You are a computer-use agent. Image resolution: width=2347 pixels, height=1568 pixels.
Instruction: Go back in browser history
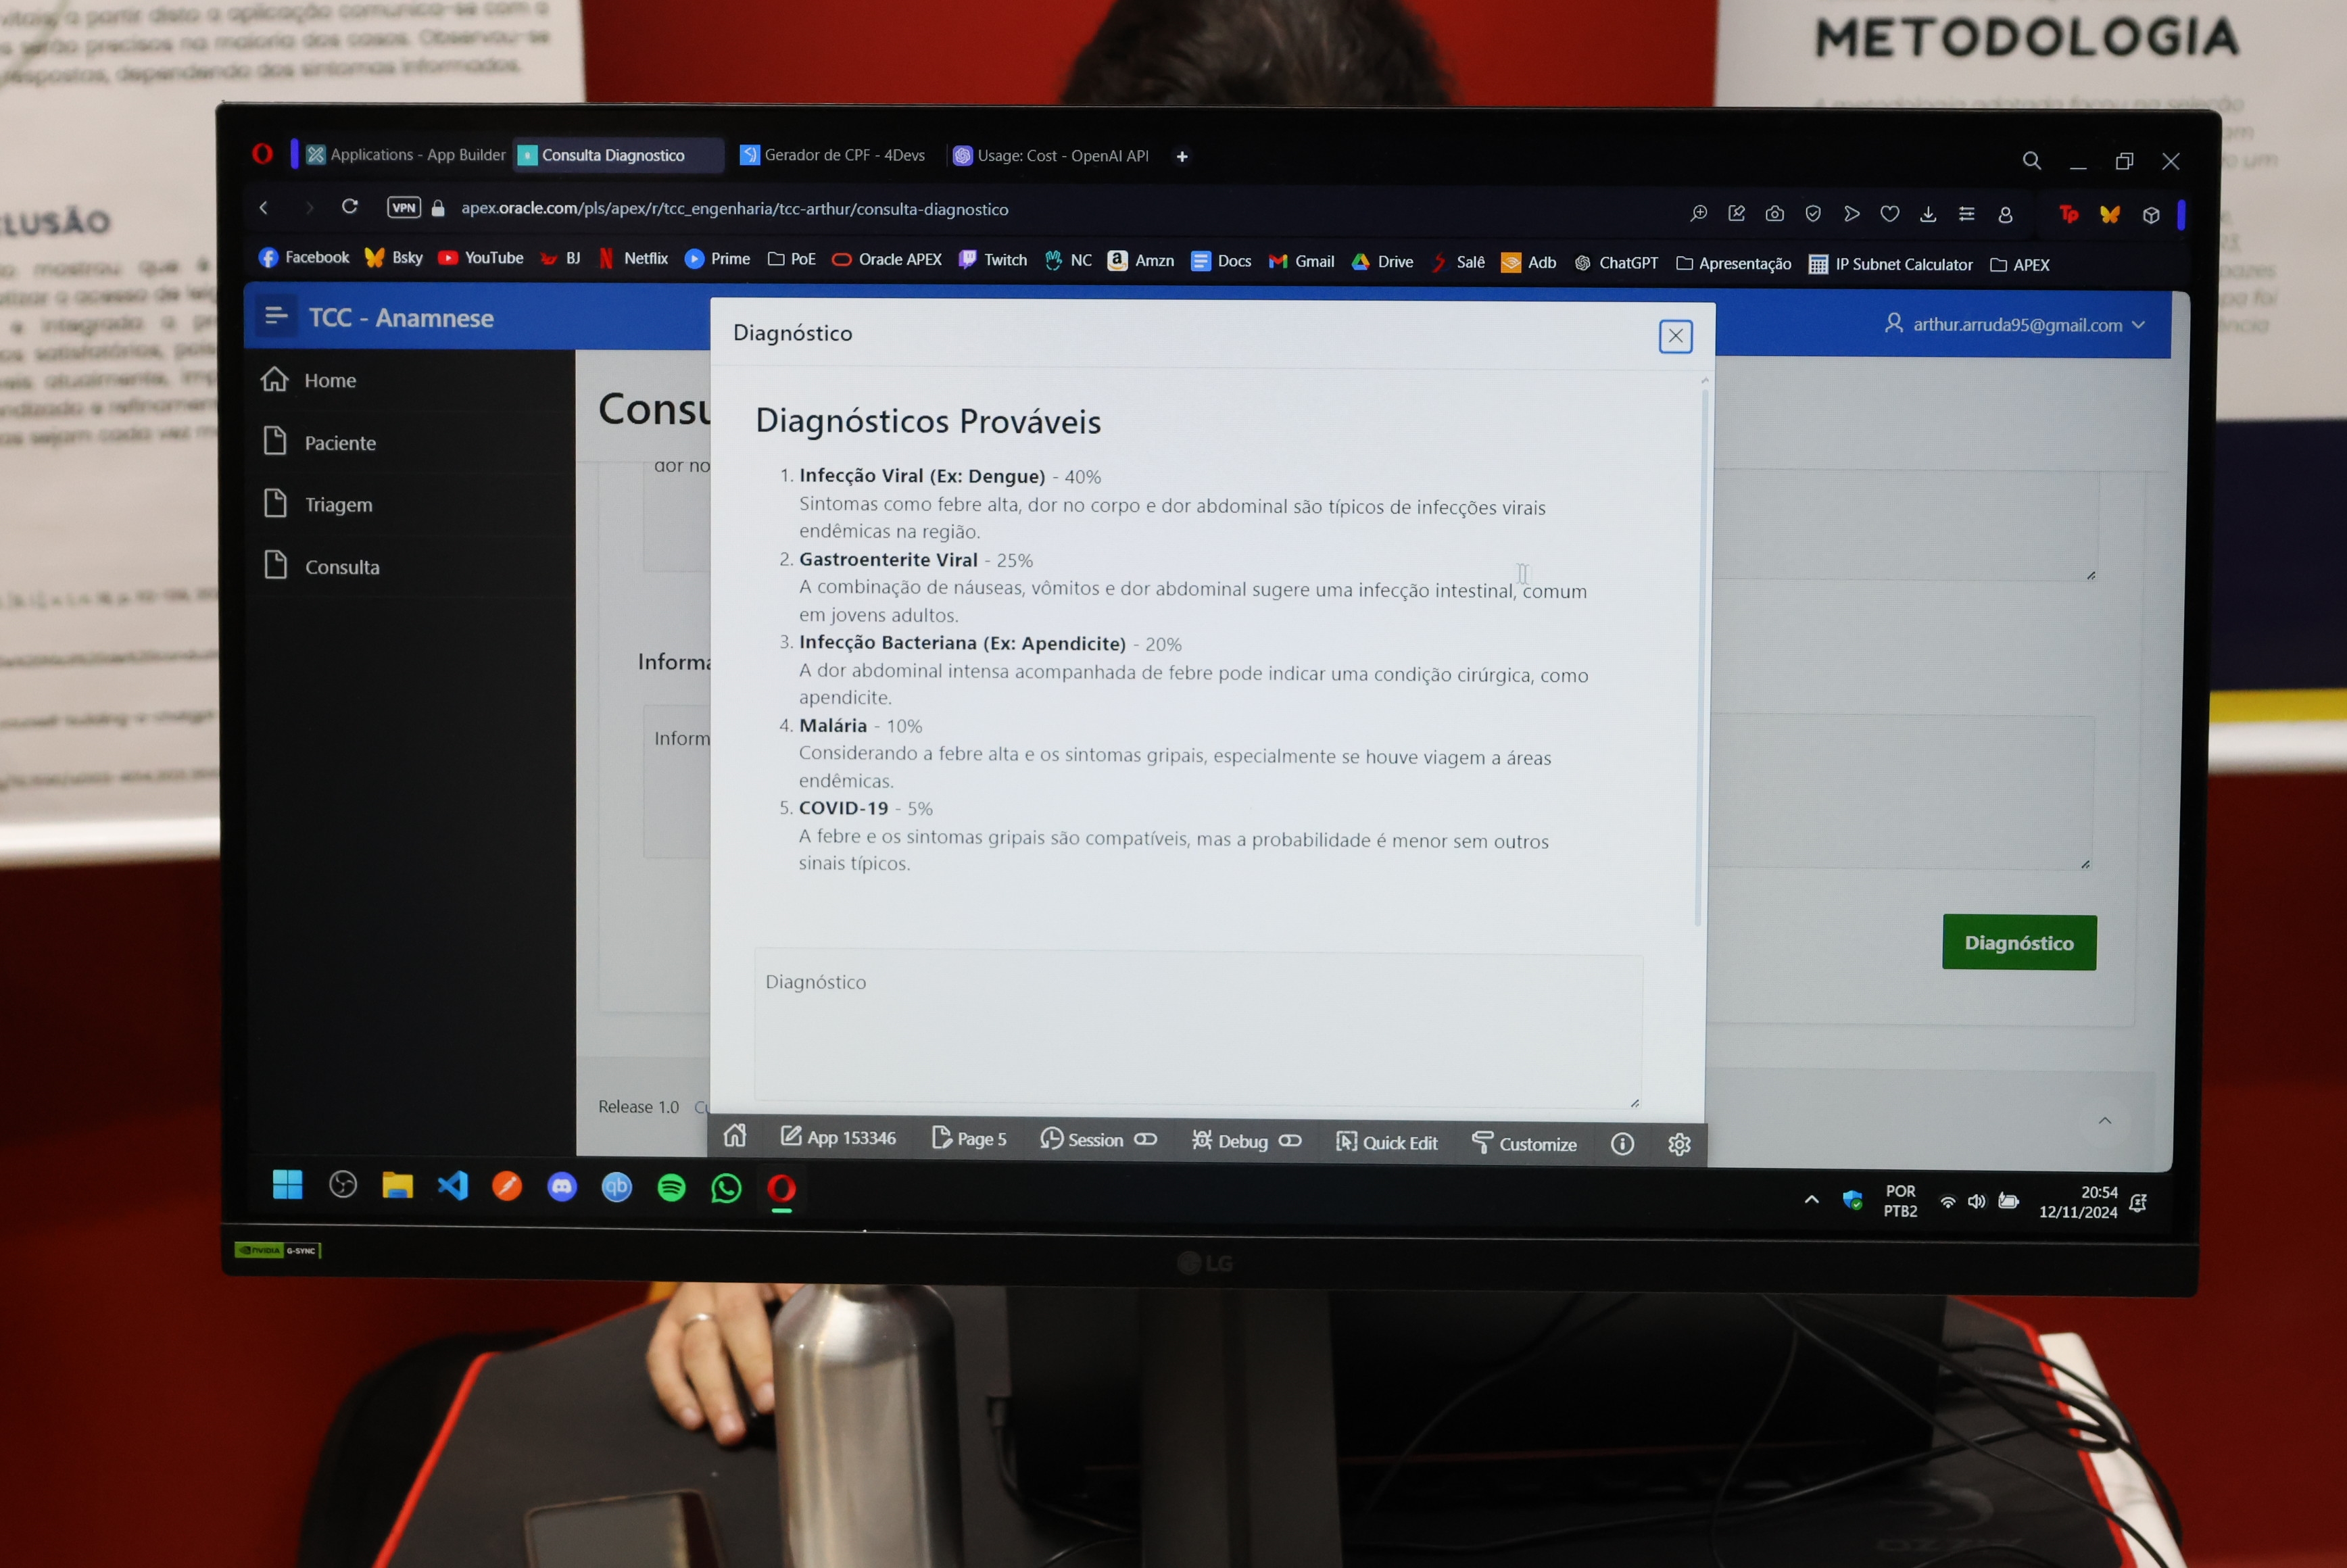click(264, 207)
